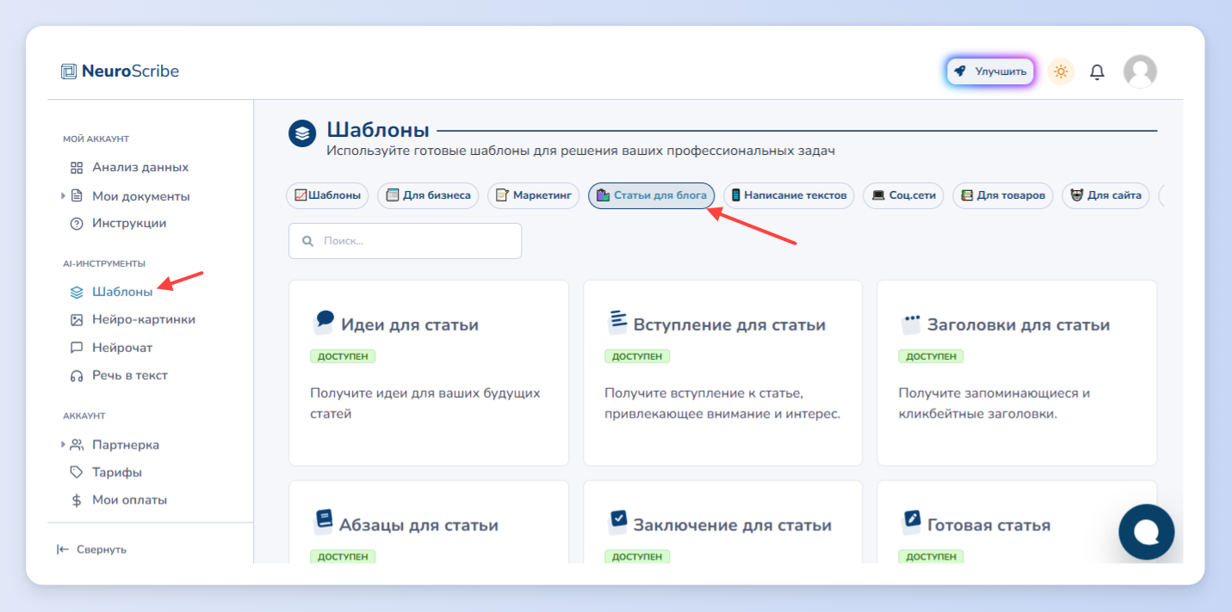Select the Для бизнеса category tab
1232x612 pixels.
[428, 195]
